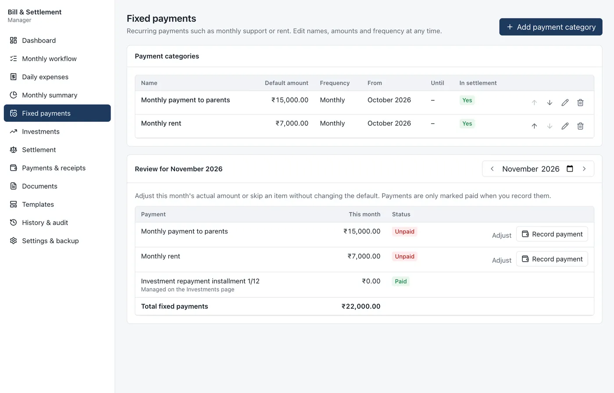Click ₹15,000.00 default amount in categories table

point(290,100)
